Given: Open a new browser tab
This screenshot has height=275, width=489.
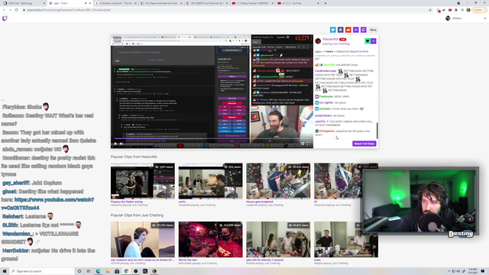Looking at the screenshot, I should (x=325, y=3).
